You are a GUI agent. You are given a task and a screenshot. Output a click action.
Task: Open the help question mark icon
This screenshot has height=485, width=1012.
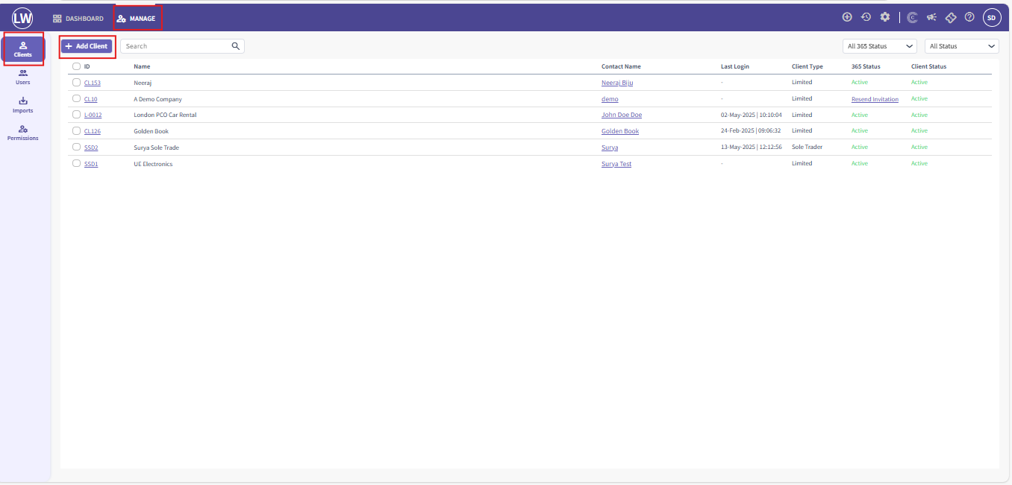(969, 17)
